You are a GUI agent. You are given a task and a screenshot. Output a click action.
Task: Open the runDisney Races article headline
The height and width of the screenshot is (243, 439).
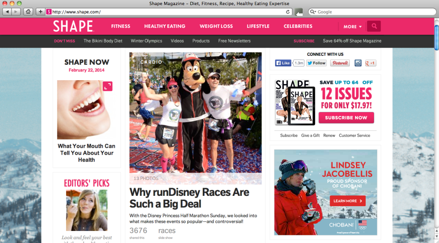point(189,198)
